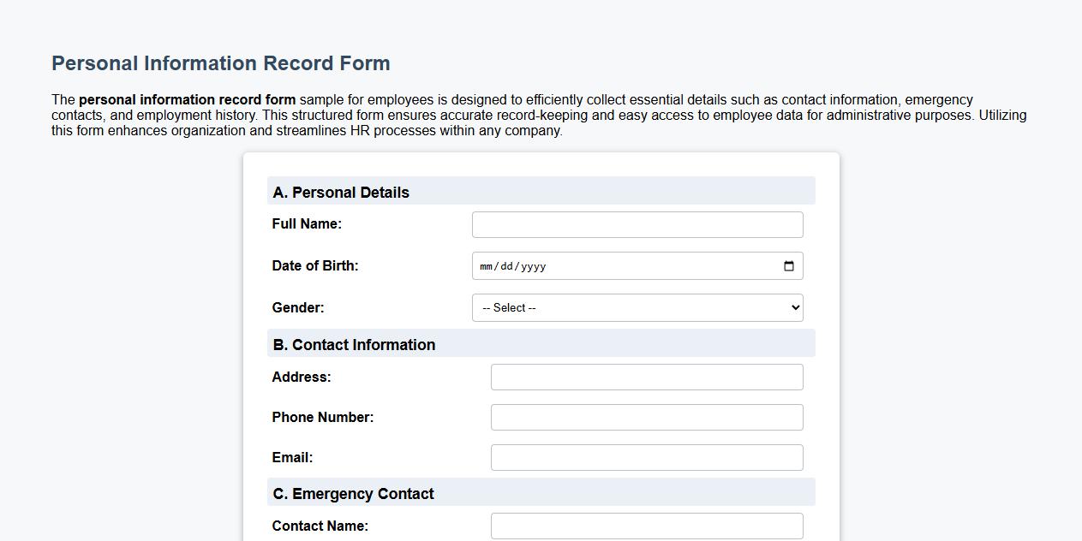Click the Contact Name input field
The image size is (1082, 541).
click(x=647, y=526)
